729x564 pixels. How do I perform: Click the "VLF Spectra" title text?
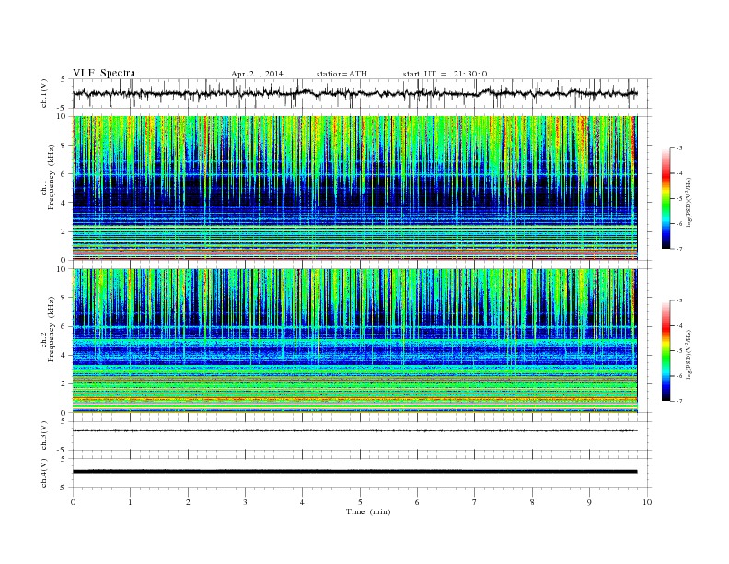click(104, 73)
